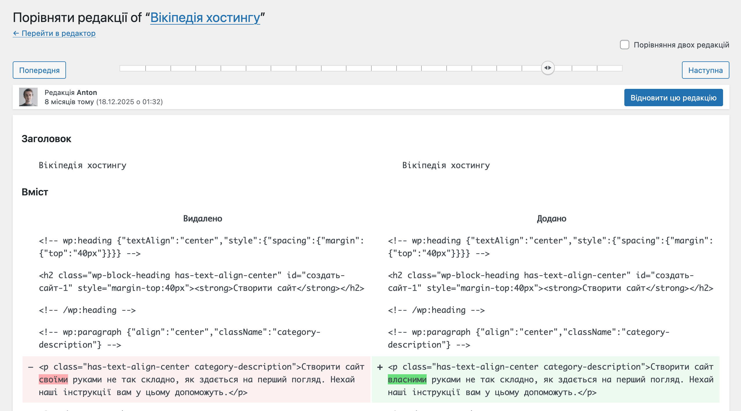Click left-column title 'Вікіпедія хостингу'

tap(82, 165)
